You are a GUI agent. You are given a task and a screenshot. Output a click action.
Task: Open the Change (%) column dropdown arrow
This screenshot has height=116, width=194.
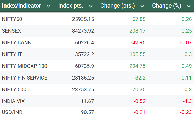[x=189, y=6]
